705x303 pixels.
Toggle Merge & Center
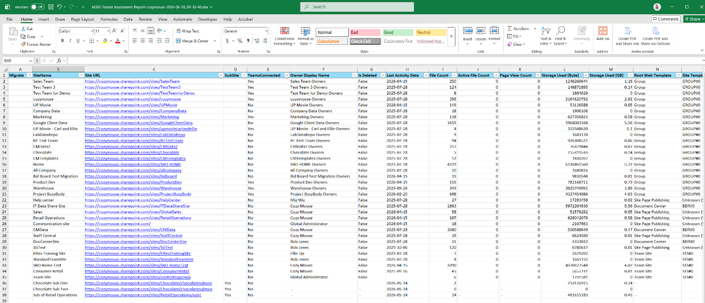click(x=192, y=41)
